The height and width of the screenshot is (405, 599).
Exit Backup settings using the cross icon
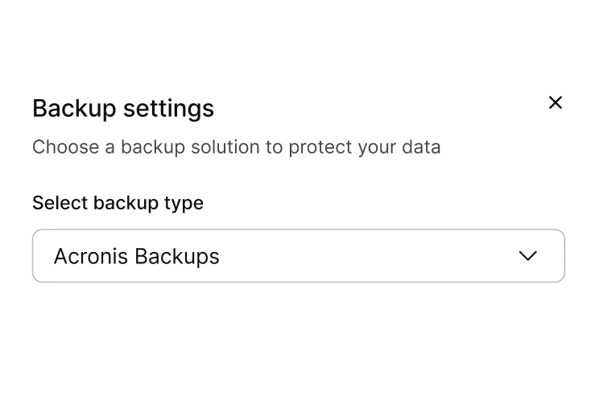[x=555, y=103]
